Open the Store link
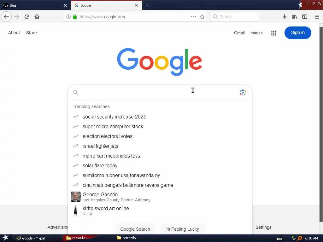The image size is (323, 242). [x=32, y=33]
